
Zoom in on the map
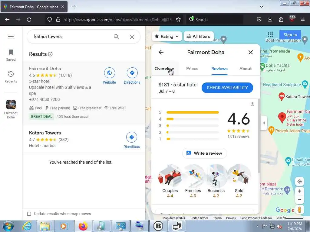tap(299, 191)
